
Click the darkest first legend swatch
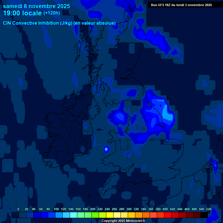tap(15, 215)
